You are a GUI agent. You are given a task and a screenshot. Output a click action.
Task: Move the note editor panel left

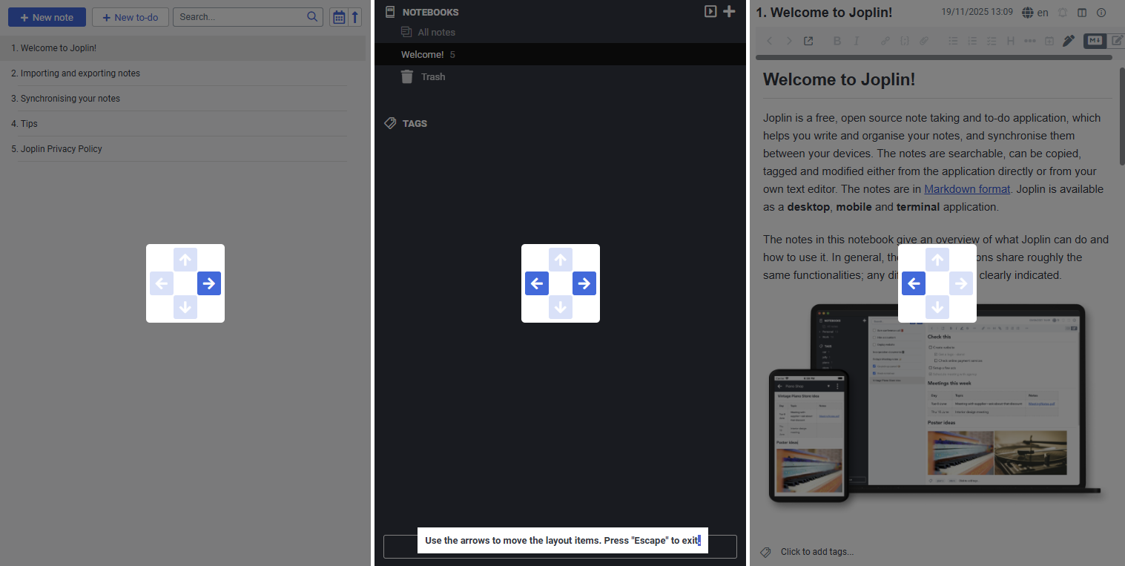914,283
